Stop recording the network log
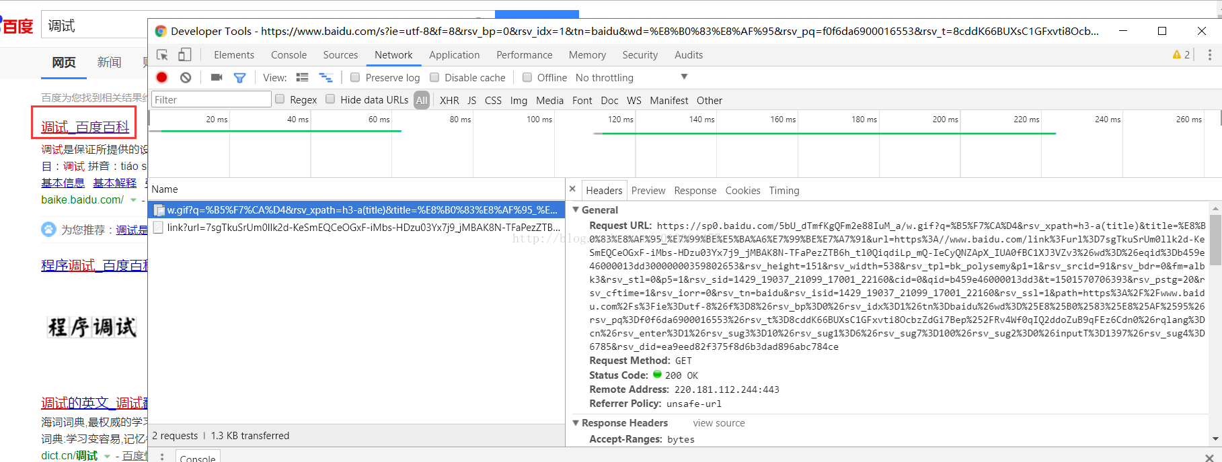The height and width of the screenshot is (462, 1222). [x=162, y=77]
